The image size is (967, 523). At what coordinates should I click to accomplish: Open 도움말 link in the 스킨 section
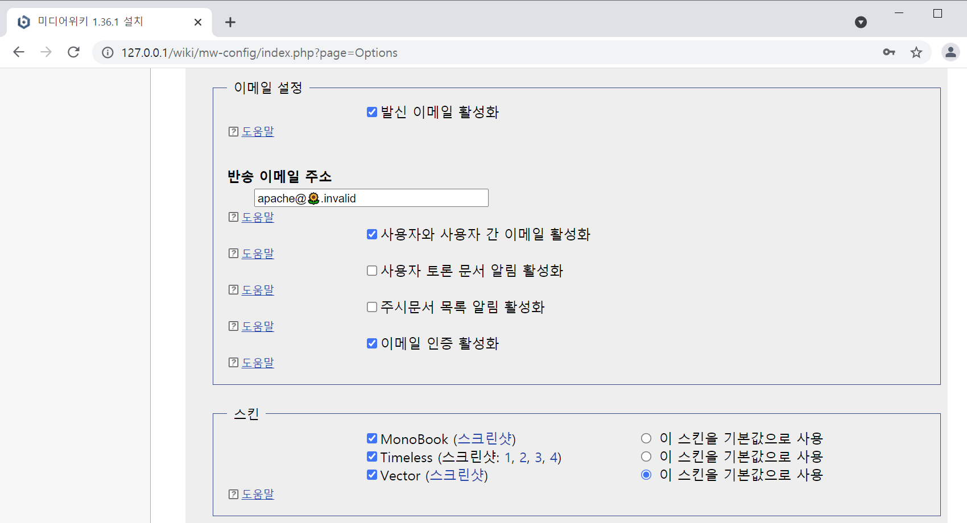pyautogui.click(x=258, y=495)
